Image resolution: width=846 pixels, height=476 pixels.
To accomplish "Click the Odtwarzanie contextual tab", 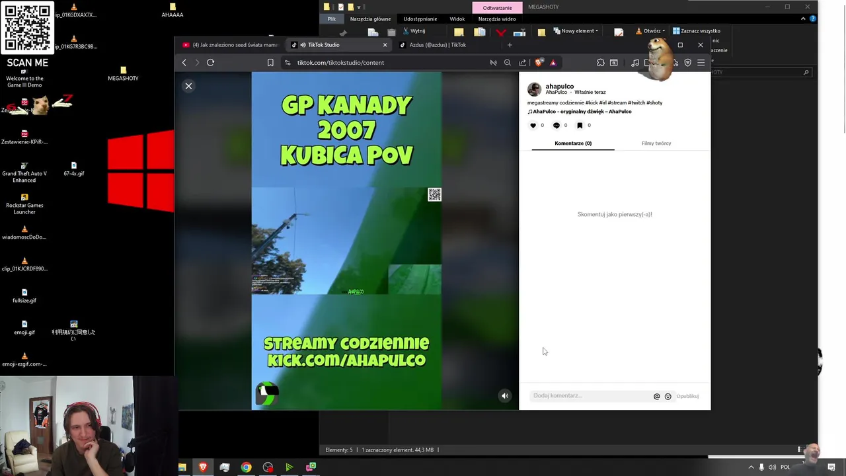I will [x=497, y=7].
